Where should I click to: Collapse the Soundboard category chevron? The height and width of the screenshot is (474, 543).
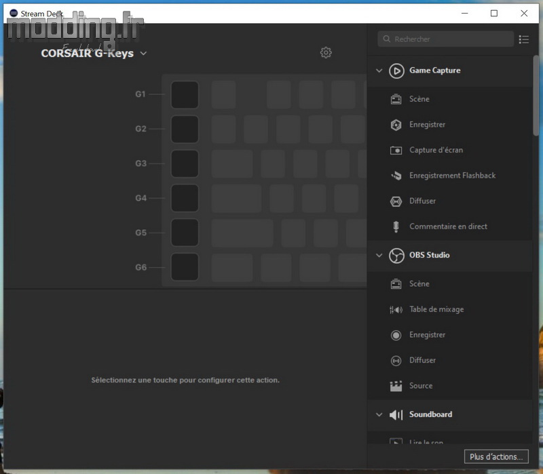[x=379, y=415]
